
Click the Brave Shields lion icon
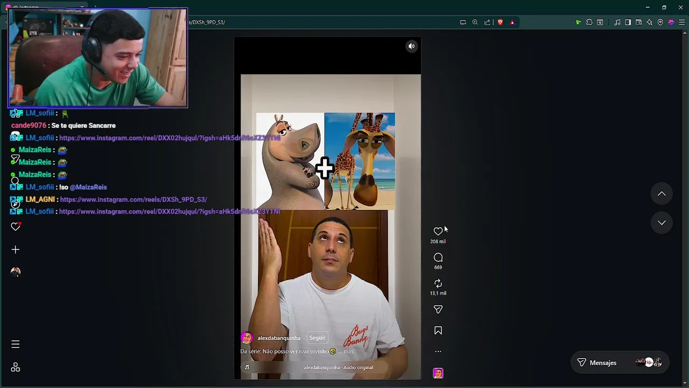[500, 22]
